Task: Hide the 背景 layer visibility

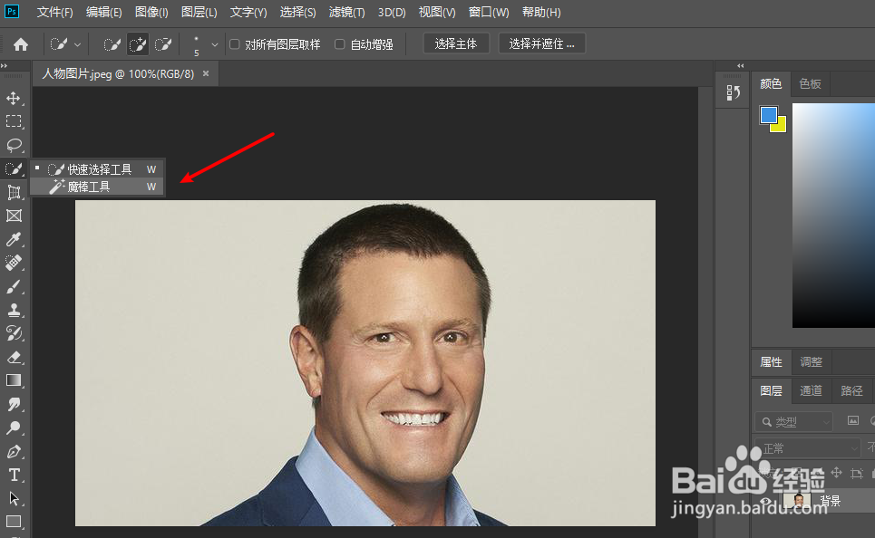Action: pyautogui.click(x=764, y=501)
